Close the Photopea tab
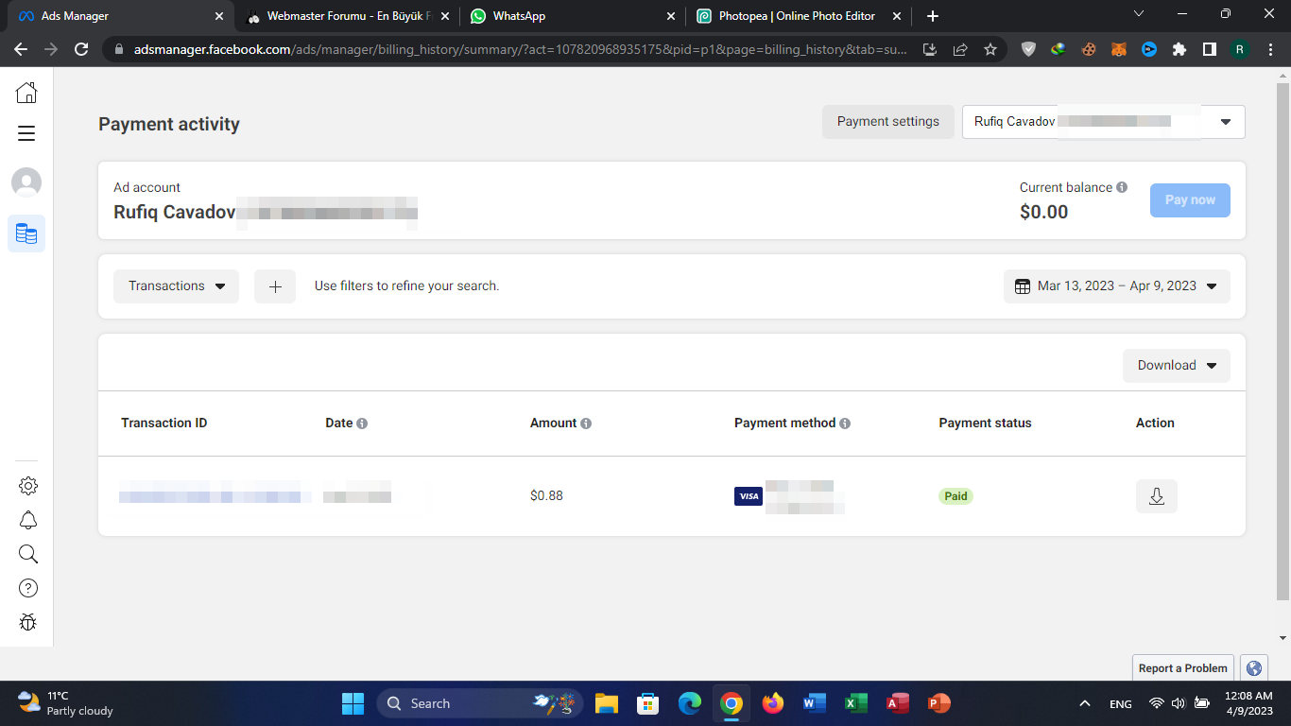Image resolution: width=1291 pixels, height=726 pixels. click(x=897, y=16)
